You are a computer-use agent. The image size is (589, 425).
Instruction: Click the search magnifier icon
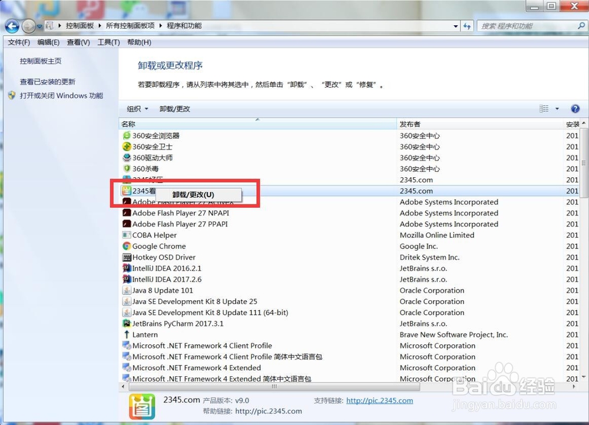click(581, 25)
